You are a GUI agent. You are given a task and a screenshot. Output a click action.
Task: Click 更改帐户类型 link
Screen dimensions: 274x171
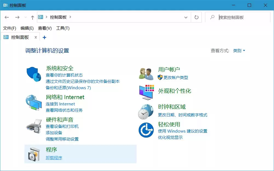(x=176, y=77)
